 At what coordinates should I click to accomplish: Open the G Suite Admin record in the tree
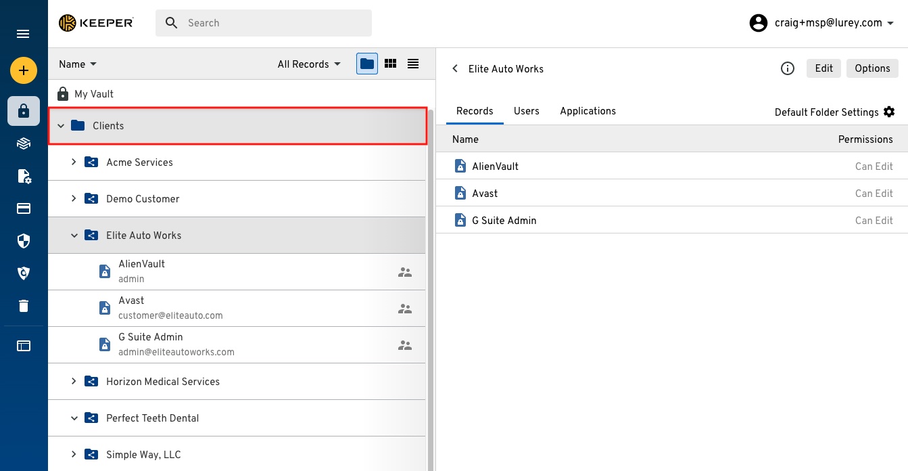(x=237, y=345)
